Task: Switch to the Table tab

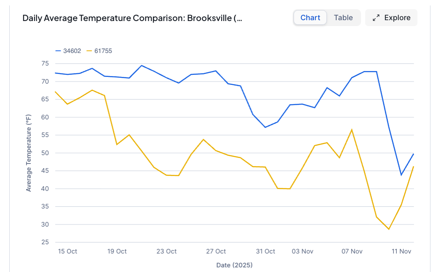Action: click(x=343, y=18)
